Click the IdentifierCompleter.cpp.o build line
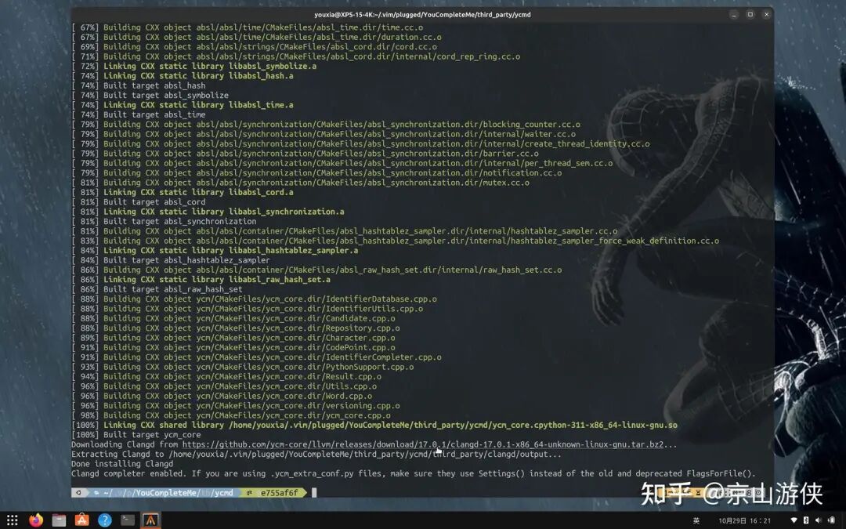Image resolution: width=846 pixels, height=529 pixels. pos(256,357)
